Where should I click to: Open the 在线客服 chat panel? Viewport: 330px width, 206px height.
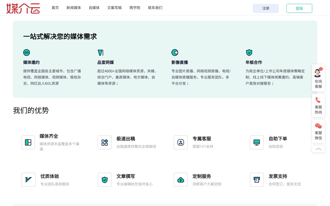tap(318, 78)
